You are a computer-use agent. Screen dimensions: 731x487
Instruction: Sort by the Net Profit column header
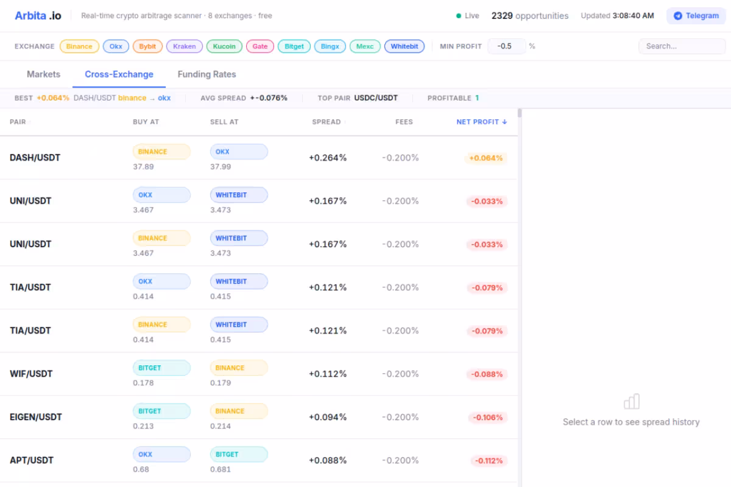482,122
